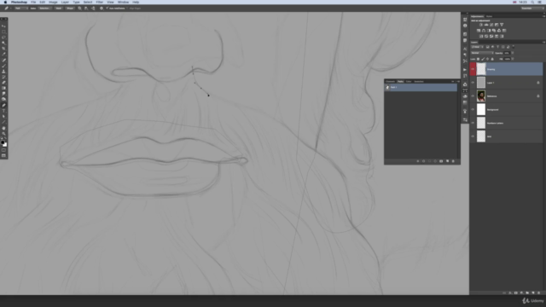This screenshot has width=546, height=307.
Task: Open the Layer menu
Action: coord(65,2)
